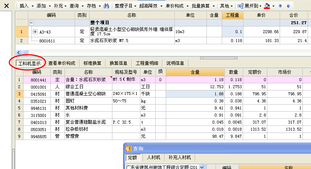Open the 插入 dropdown menu
311x169 pixels.
27,6
